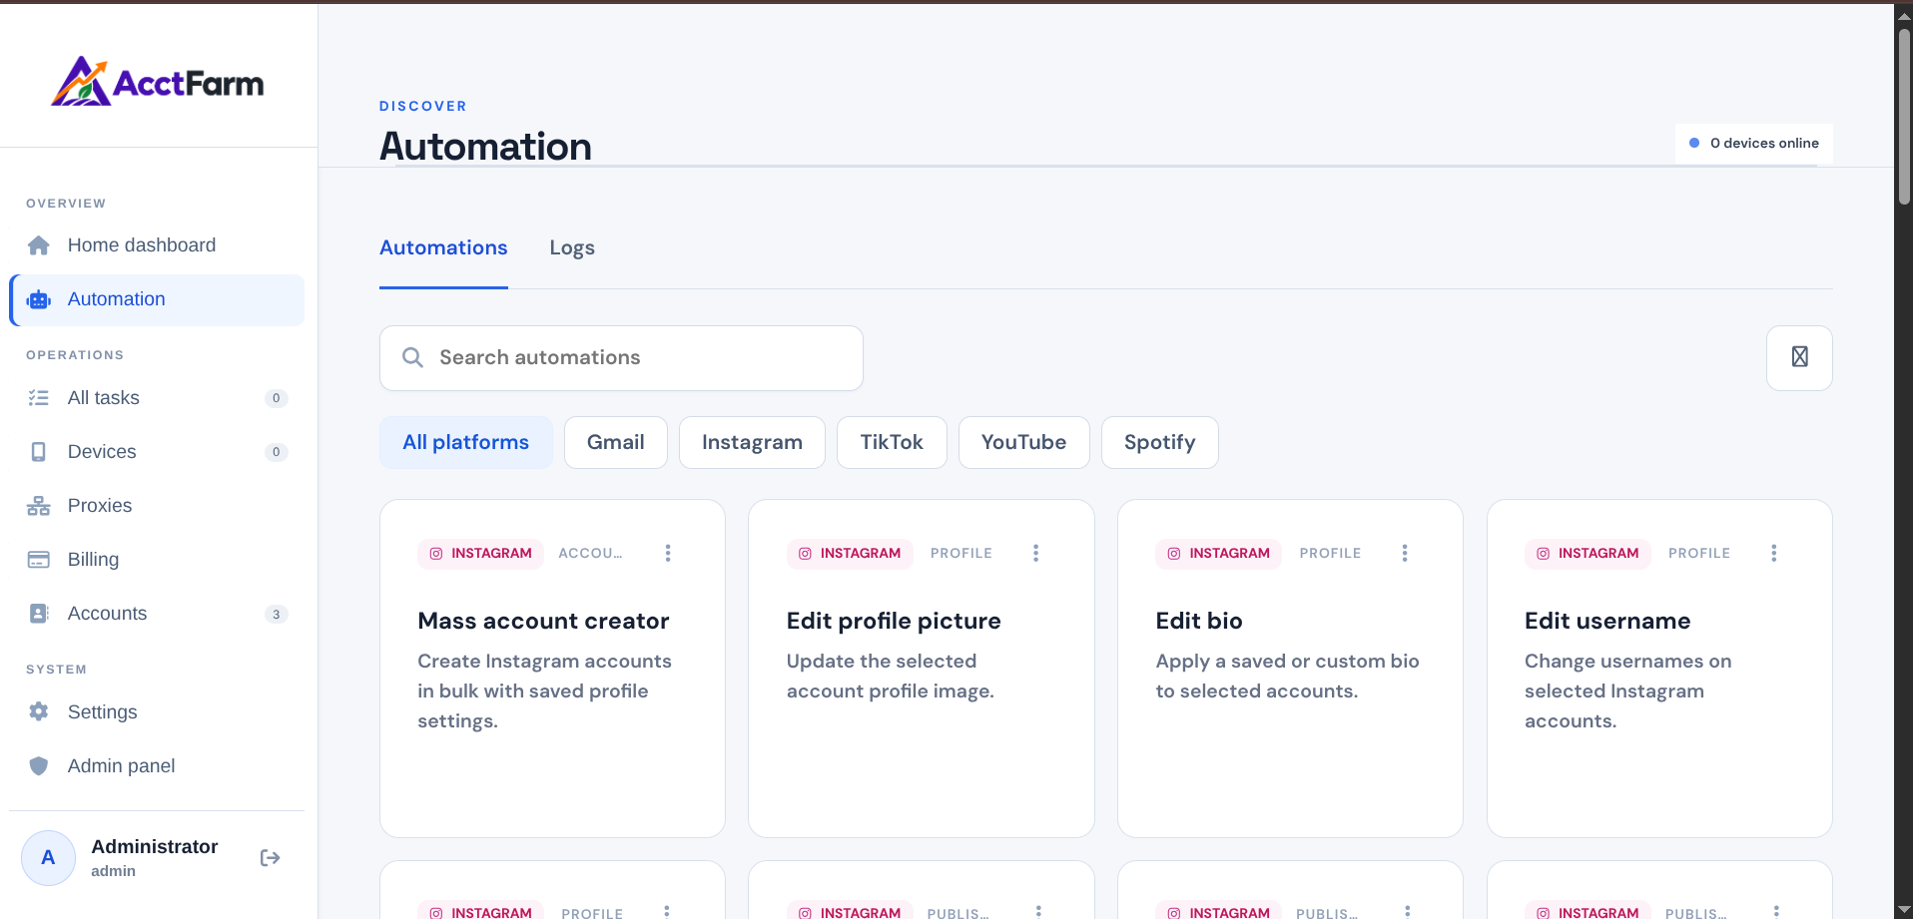Click the INSTAGRAM tag on Edit profile picture
Image resolution: width=1913 pixels, height=919 pixels.
[850, 554]
